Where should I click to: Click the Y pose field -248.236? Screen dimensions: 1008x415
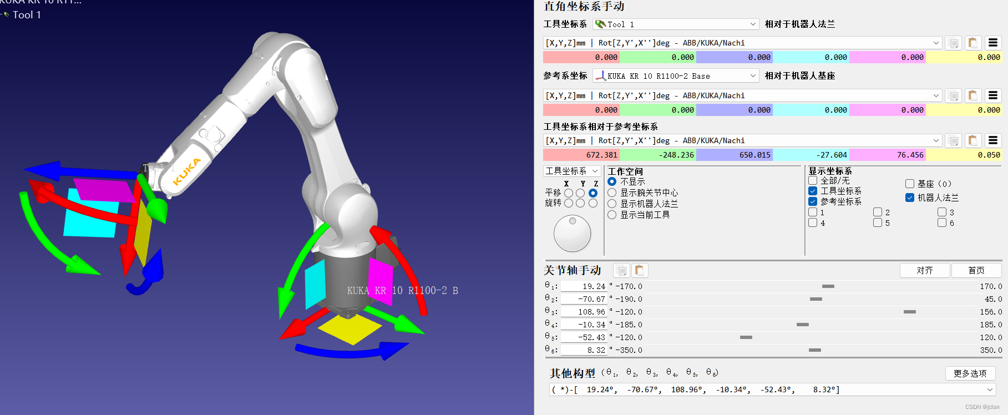click(x=658, y=155)
